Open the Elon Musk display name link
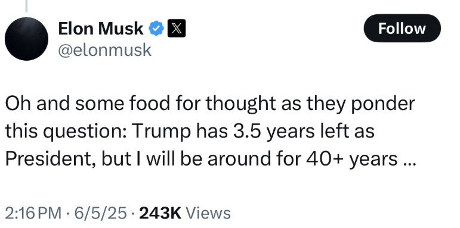Viewport: 460px width, 228px height. (101, 29)
